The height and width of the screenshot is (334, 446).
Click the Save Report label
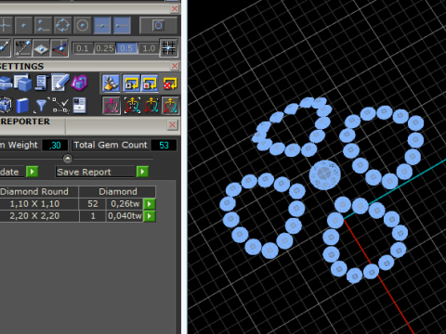(84, 172)
